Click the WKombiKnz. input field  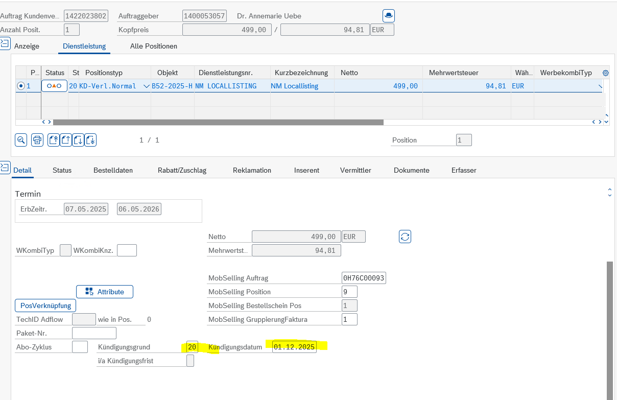coord(127,250)
